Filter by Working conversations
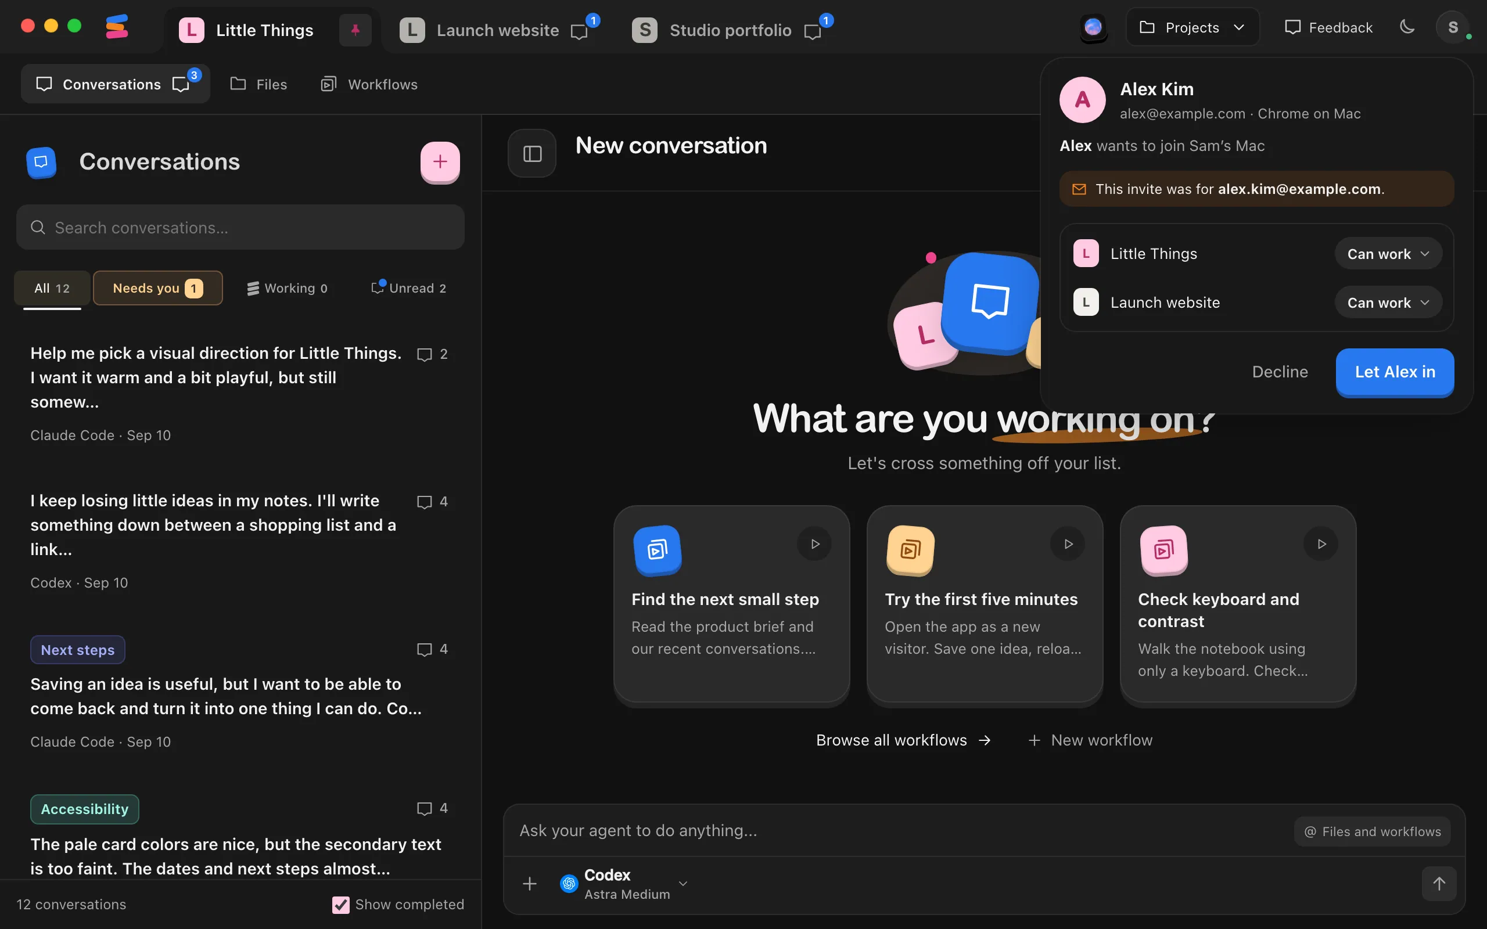 click(288, 288)
